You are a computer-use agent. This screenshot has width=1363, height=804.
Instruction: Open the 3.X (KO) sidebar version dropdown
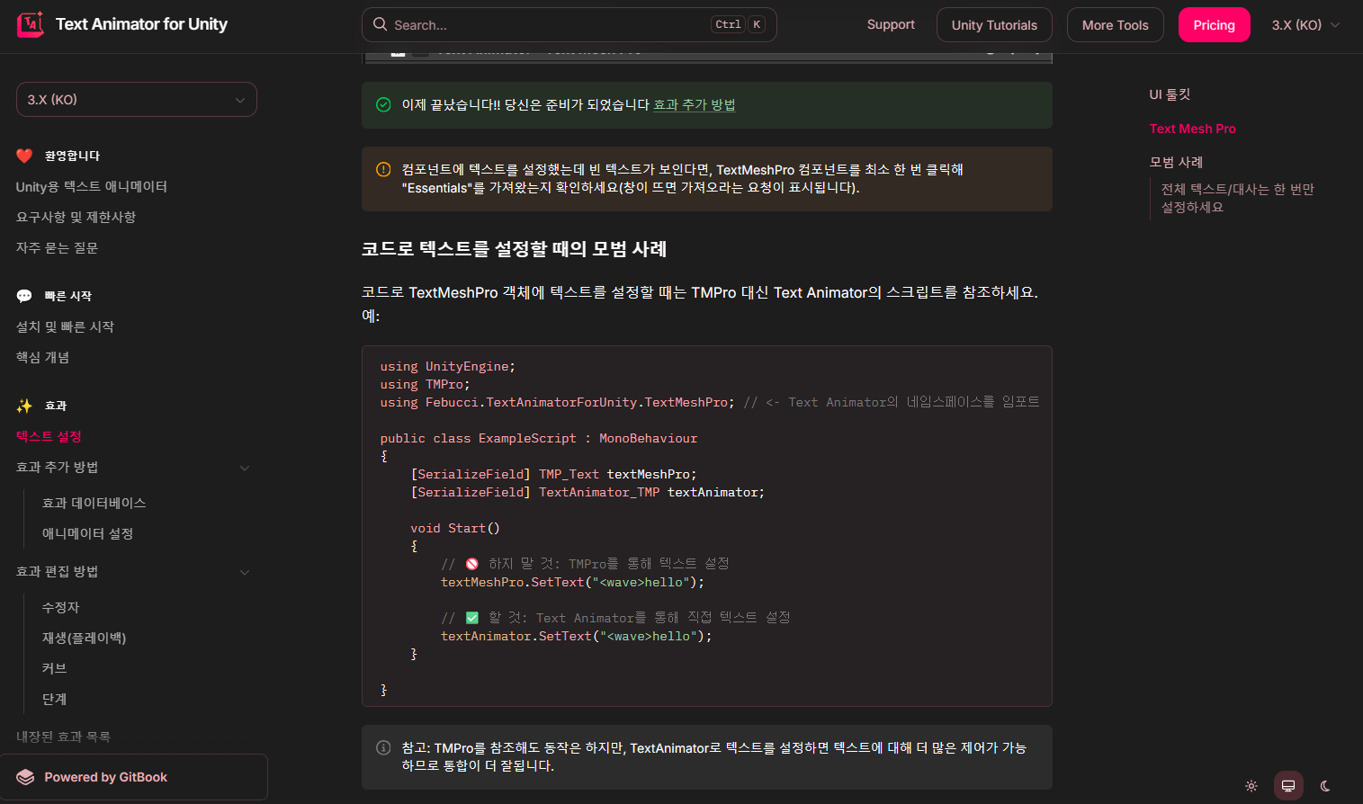pyautogui.click(x=137, y=100)
